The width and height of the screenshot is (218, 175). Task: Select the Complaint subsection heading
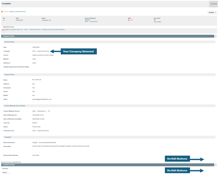[x=8, y=137]
